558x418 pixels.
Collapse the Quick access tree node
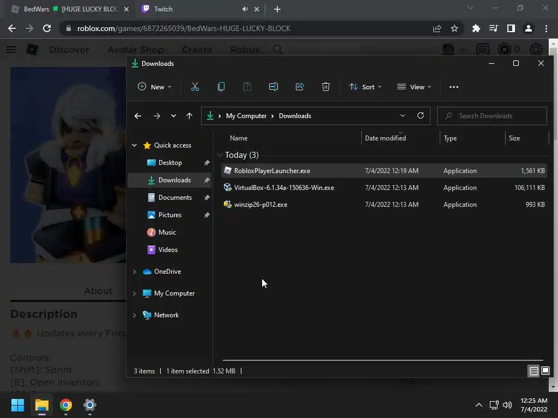pyautogui.click(x=135, y=145)
